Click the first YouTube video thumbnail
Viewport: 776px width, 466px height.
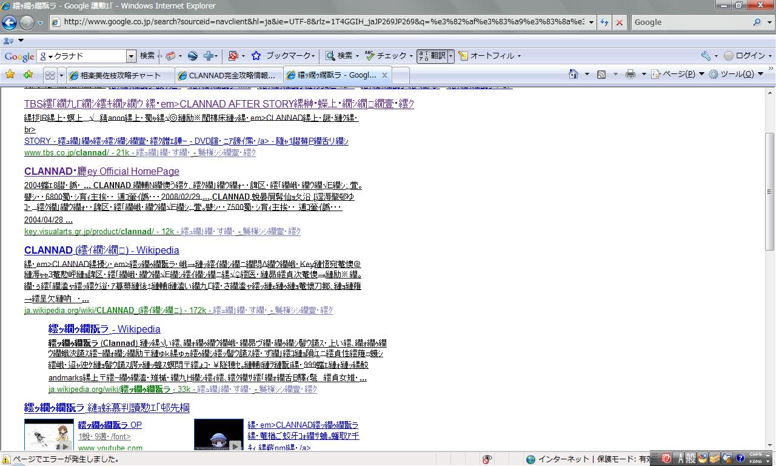pos(49,434)
